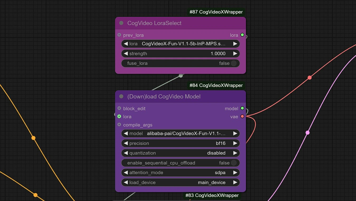Open the attention_mode dropdown showing sdpa
The height and width of the screenshot is (201, 356).
(181, 173)
